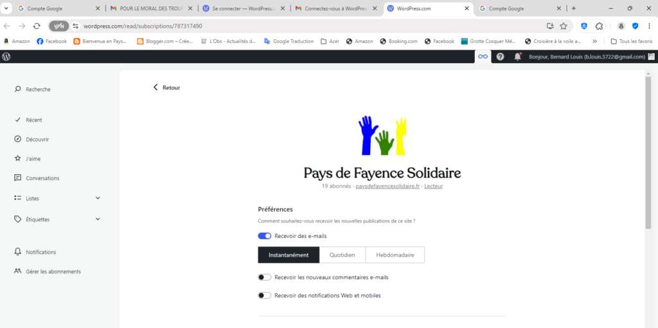The image size is (658, 328).
Task: Select Gérer les abonnements in sidebar
Action: (53, 271)
